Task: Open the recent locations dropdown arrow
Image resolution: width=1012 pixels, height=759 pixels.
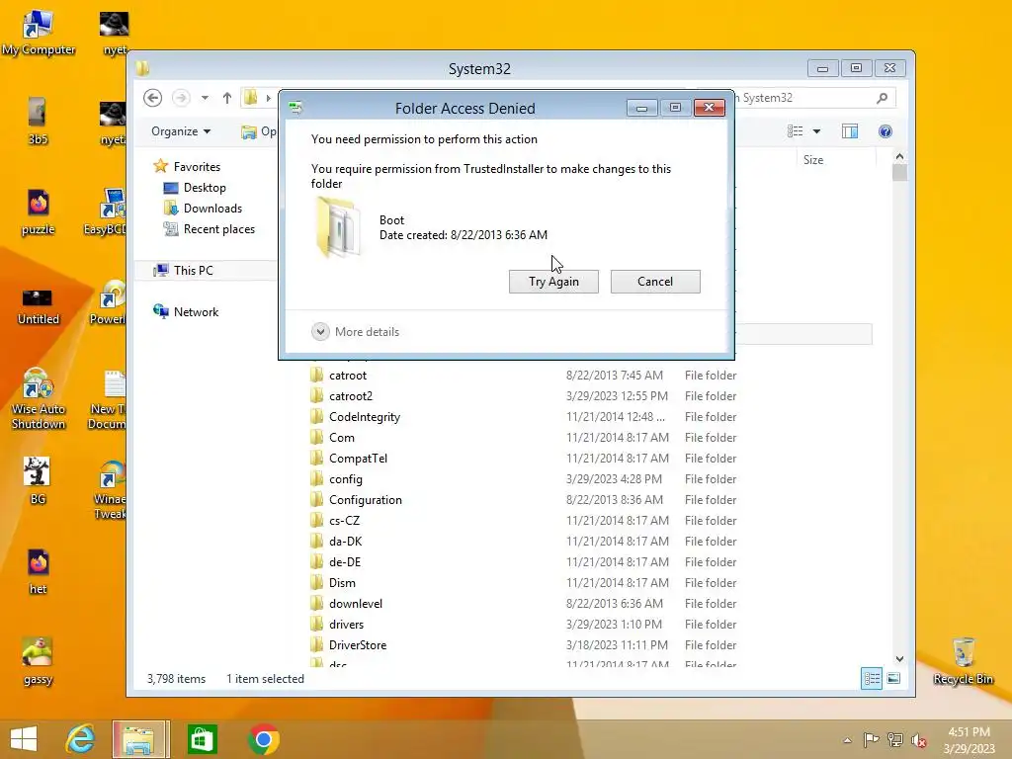Action: click(x=205, y=98)
